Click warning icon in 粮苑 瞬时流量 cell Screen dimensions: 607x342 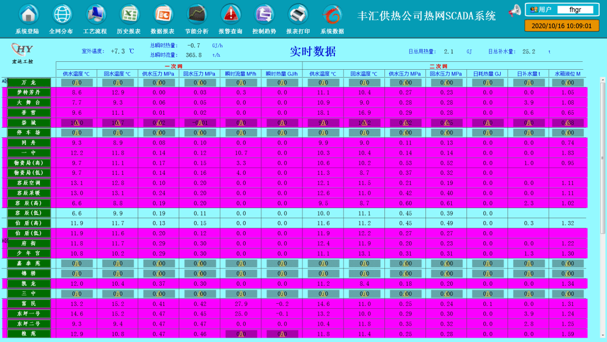241,334
